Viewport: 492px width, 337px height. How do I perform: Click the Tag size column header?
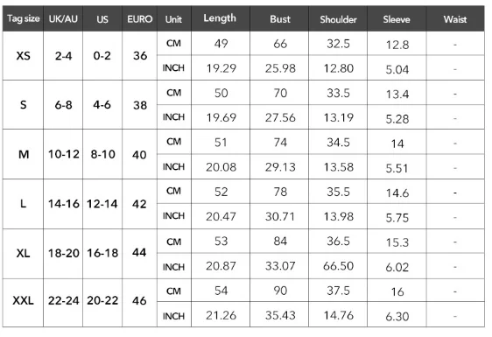[24, 18]
